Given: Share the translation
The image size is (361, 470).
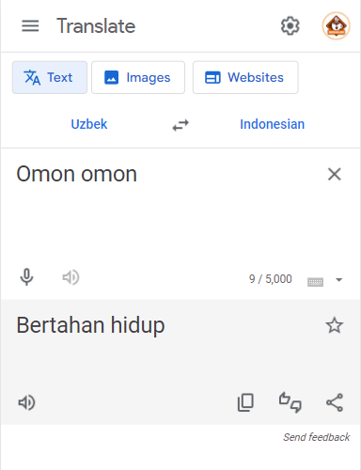Looking at the screenshot, I should coord(335,402).
